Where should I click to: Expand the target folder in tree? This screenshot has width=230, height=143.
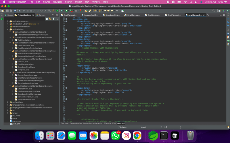click(8, 113)
